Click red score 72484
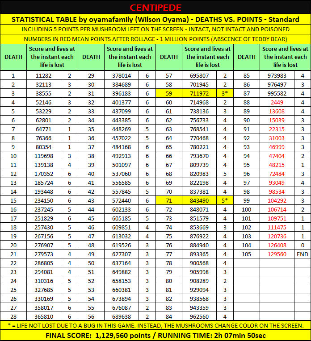The height and width of the screenshot is (341, 311). click(x=277, y=174)
